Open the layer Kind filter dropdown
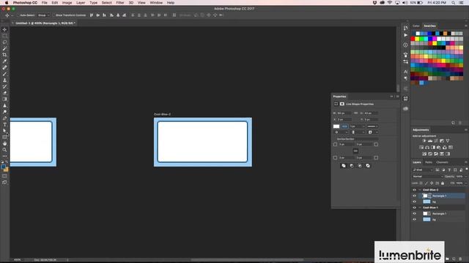469x263 pixels. click(x=423, y=170)
